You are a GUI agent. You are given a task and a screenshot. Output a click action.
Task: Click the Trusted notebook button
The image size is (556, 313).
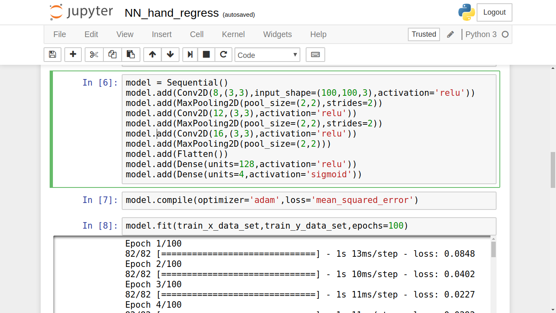424,34
